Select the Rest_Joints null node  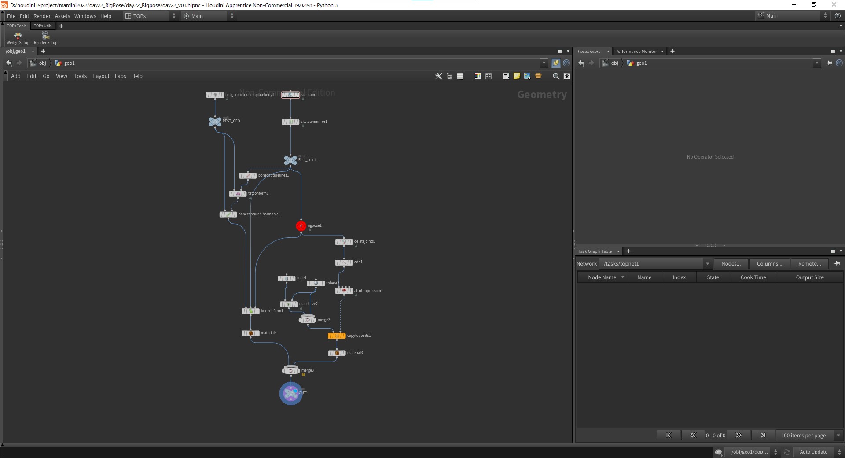(290, 160)
